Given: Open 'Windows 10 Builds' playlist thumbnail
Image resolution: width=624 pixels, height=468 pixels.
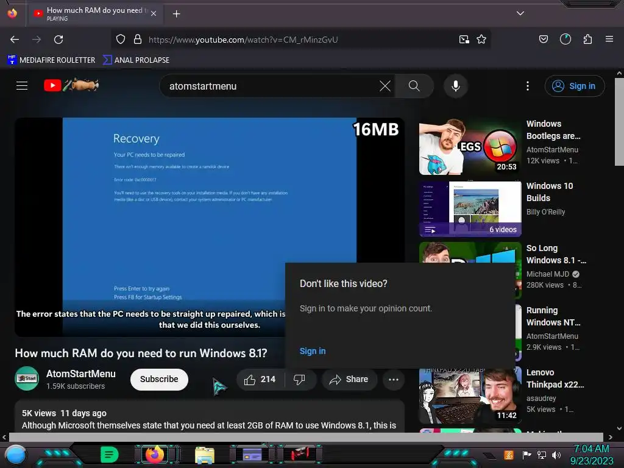Looking at the screenshot, I should tap(470, 209).
